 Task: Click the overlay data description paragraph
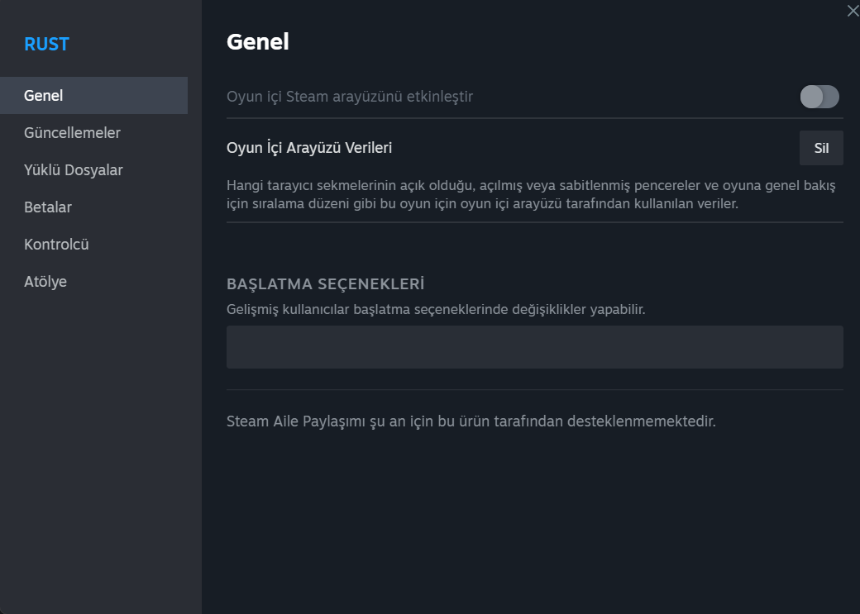[x=531, y=194]
